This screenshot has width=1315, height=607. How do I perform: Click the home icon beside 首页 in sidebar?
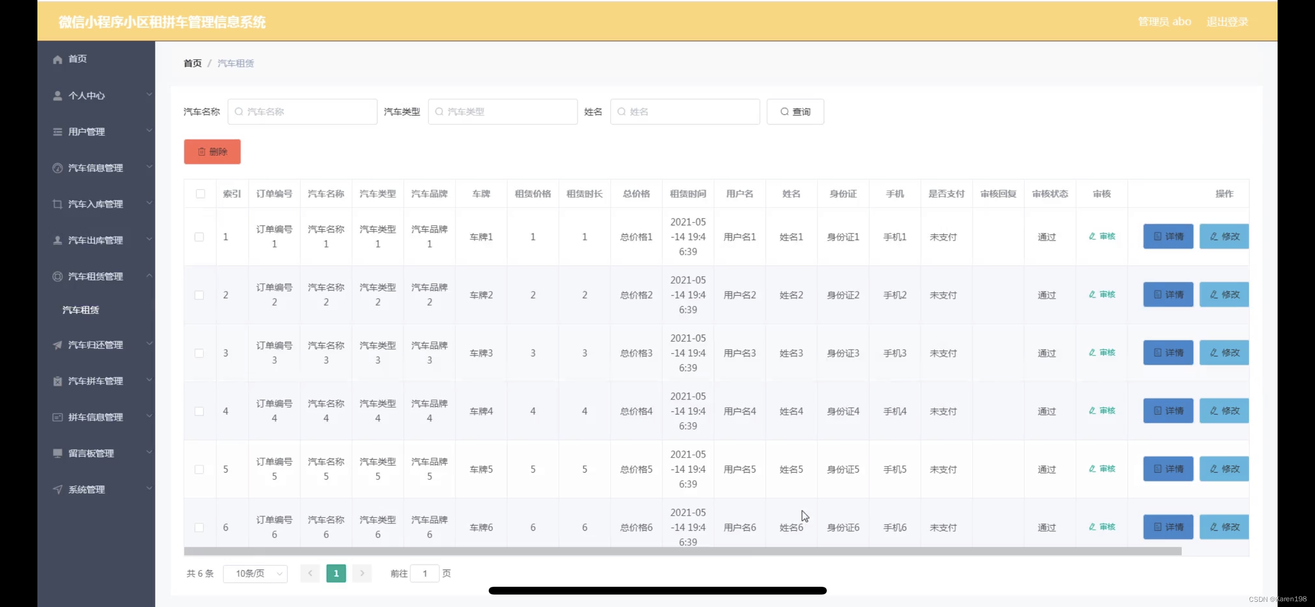click(x=58, y=59)
